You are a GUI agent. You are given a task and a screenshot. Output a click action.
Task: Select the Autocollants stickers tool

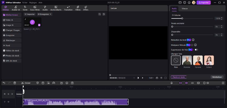(x=56, y=8)
